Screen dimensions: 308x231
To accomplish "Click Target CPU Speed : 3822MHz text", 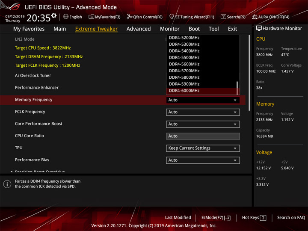I will pyautogui.click(x=43, y=48).
